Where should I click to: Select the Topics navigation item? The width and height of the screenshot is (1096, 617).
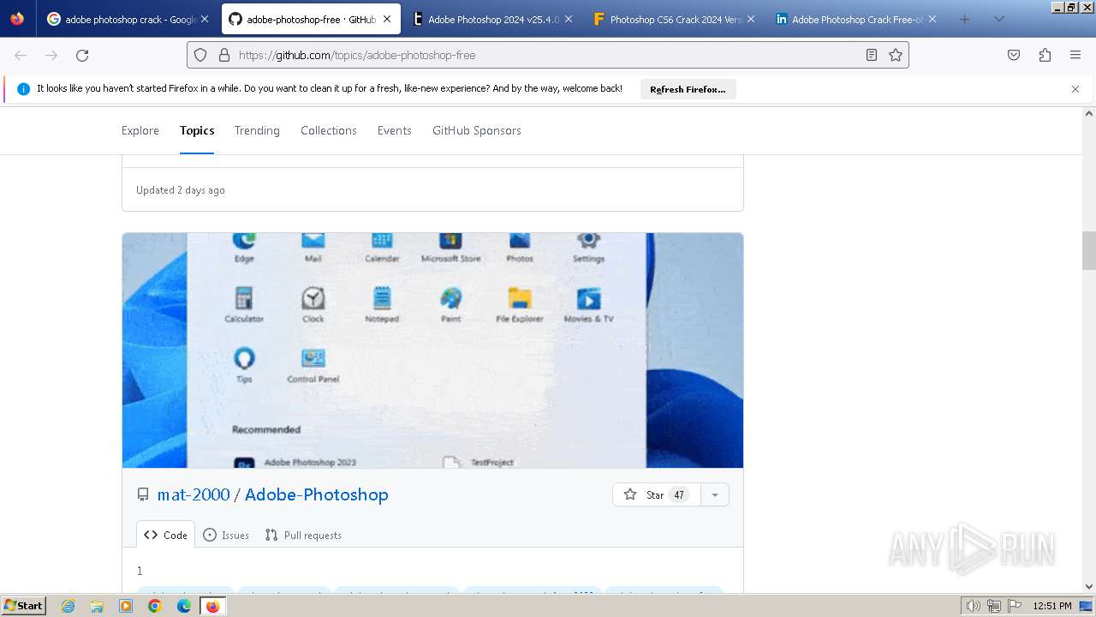click(197, 130)
